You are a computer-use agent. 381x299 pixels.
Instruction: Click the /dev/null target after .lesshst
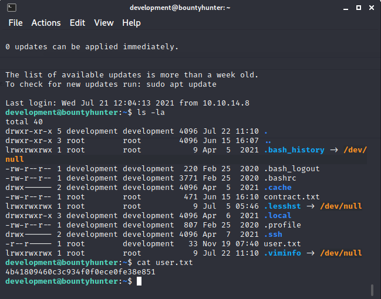[x=341, y=206]
